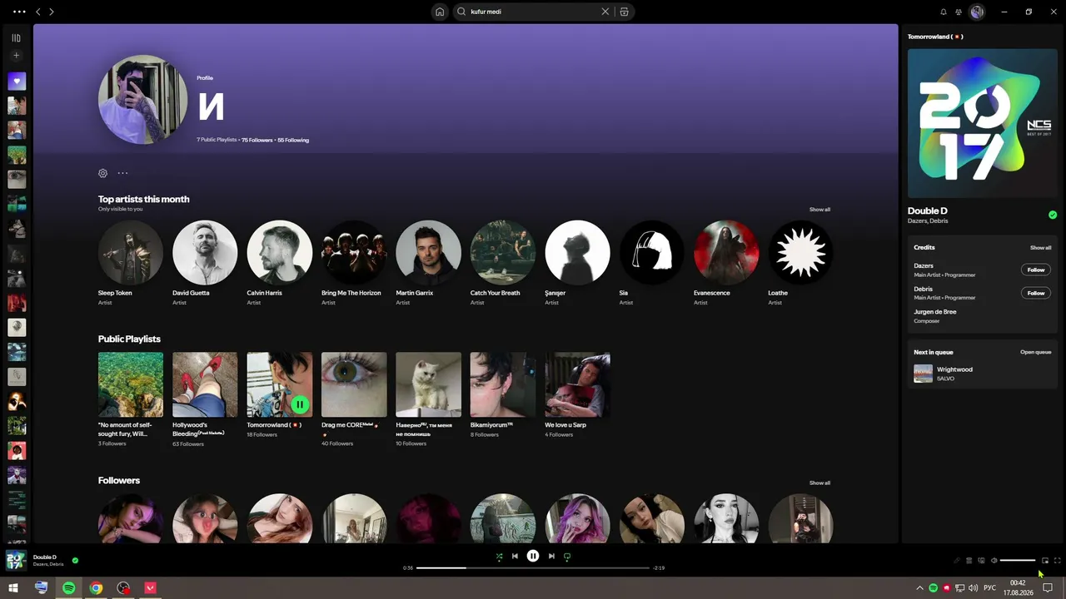Open the Queue icon in the player bar
Screen dimensions: 1066x599
969,561
